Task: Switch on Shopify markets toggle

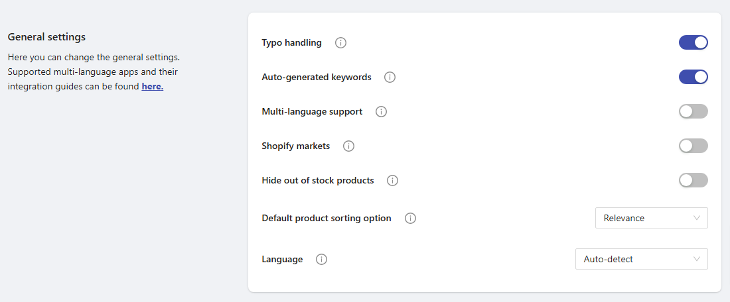Action: (693, 146)
